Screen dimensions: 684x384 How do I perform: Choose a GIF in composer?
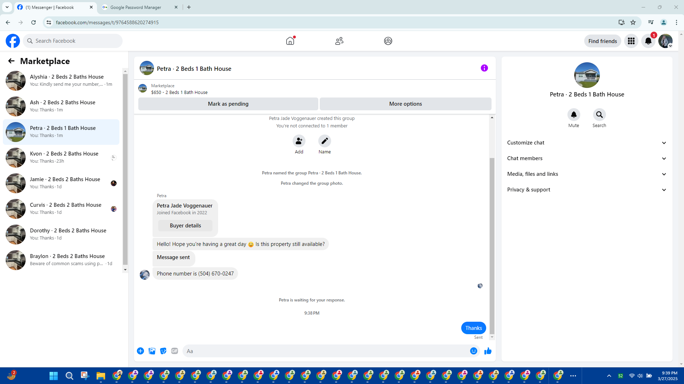point(174,351)
